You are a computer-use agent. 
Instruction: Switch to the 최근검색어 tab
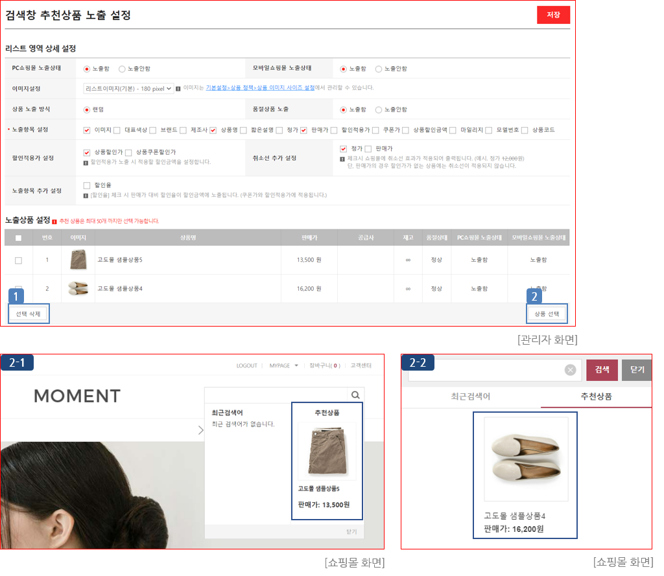point(470,397)
